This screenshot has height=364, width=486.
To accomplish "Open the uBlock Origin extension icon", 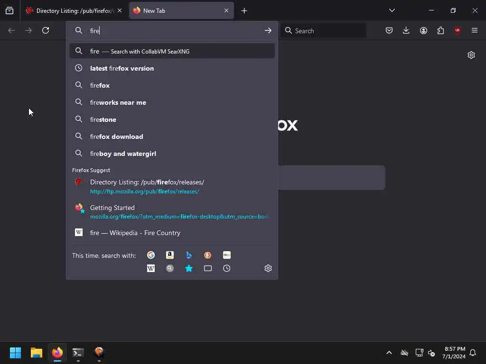I will coord(458,30).
